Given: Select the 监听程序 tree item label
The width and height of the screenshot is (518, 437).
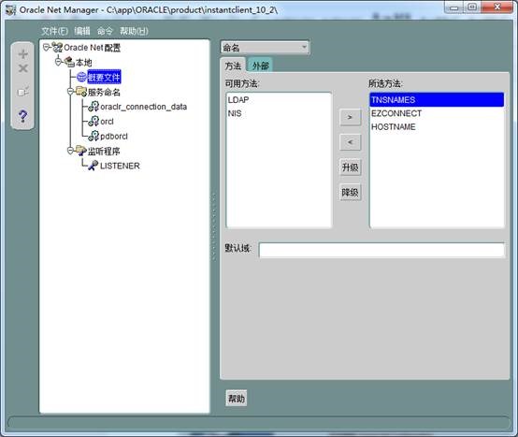Looking at the screenshot, I should point(104,152).
